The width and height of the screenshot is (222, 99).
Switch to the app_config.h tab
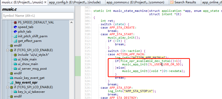tap(75, 2)
